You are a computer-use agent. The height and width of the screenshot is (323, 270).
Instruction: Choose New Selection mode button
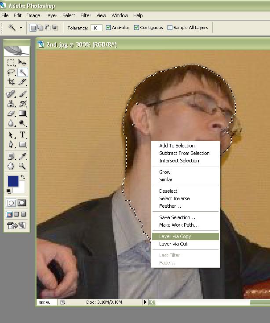coord(33,28)
